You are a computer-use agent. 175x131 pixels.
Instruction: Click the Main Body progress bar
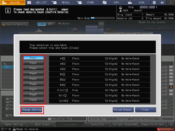coord(103,18)
